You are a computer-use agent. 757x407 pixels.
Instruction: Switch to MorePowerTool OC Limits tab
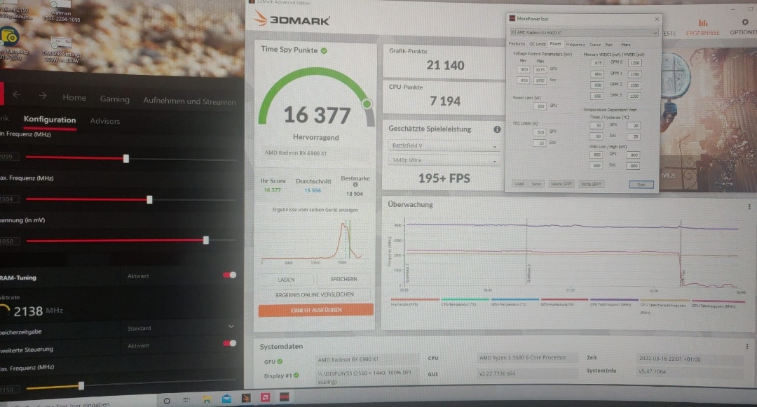[538, 44]
